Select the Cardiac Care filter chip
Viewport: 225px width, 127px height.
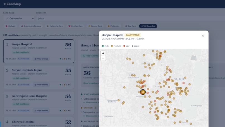click(x=75, y=26)
